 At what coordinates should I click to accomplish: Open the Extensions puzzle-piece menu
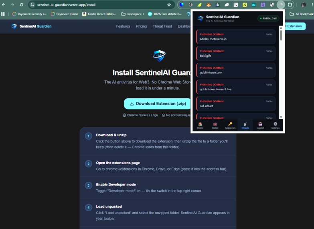point(290,4)
